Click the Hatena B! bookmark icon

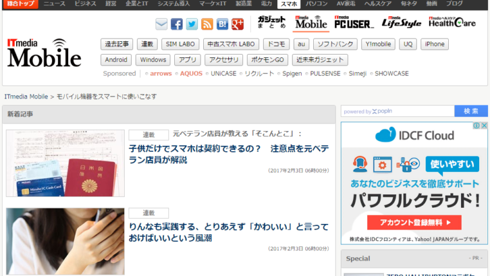pos(222,24)
